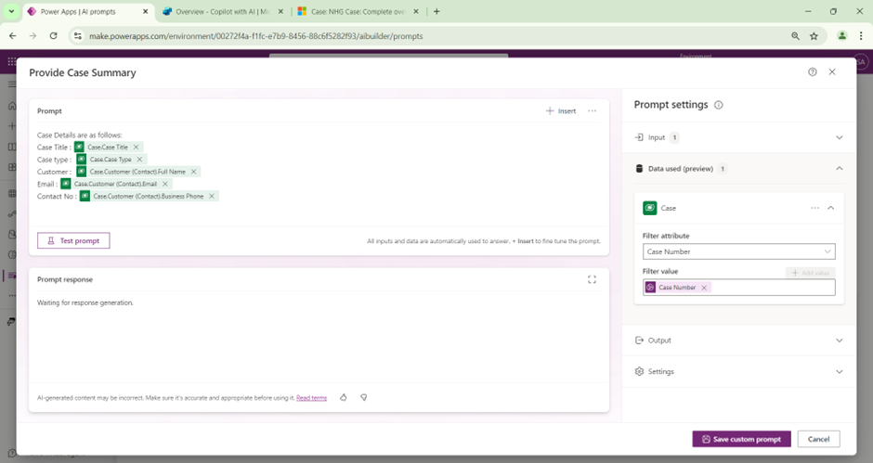Open the Read terms link
873x463 pixels.
click(311, 398)
